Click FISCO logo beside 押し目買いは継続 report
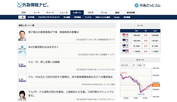This screenshot has height=102, width=177. click(22, 65)
